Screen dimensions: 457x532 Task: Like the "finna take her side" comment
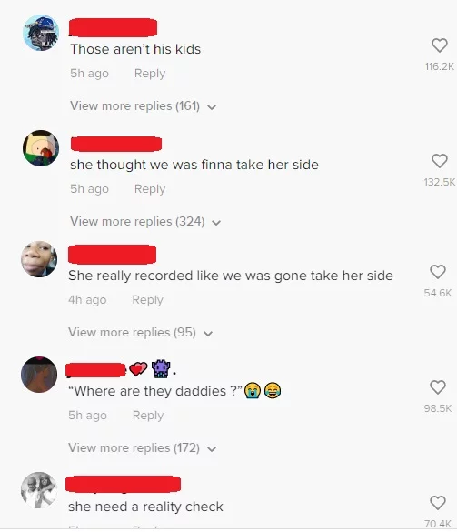[440, 161]
